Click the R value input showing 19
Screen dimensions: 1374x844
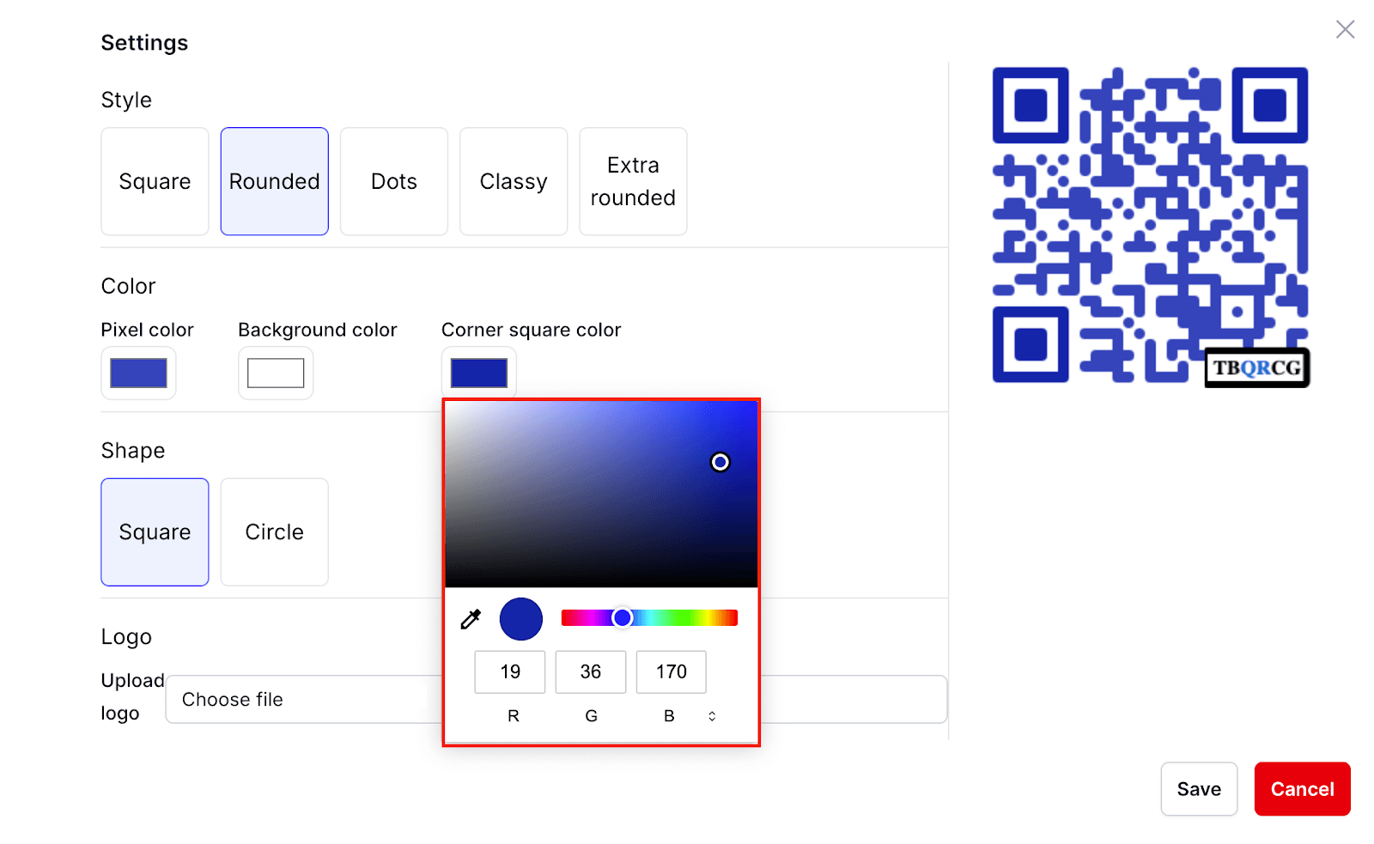pyautogui.click(x=510, y=671)
